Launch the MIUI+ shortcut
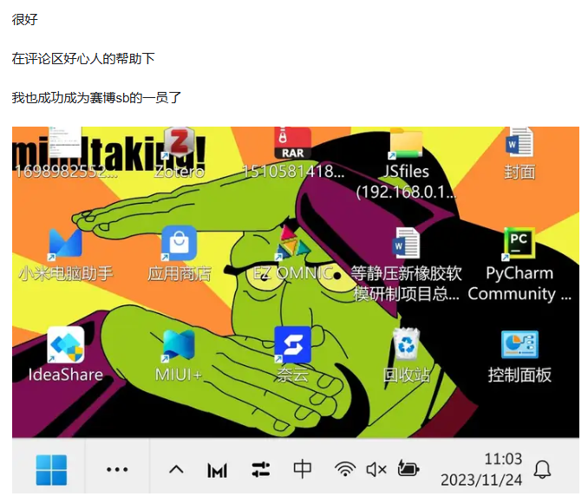This screenshot has width=588, height=503. click(x=179, y=344)
